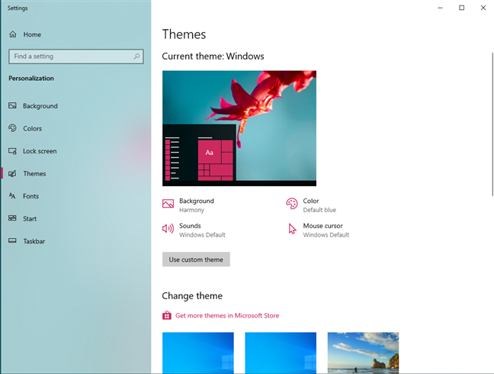Select the Themes sidebar entry
494x374 pixels.
point(75,173)
